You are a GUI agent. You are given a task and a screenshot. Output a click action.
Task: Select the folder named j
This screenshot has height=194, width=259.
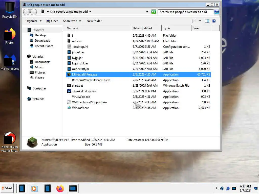pos(138,35)
